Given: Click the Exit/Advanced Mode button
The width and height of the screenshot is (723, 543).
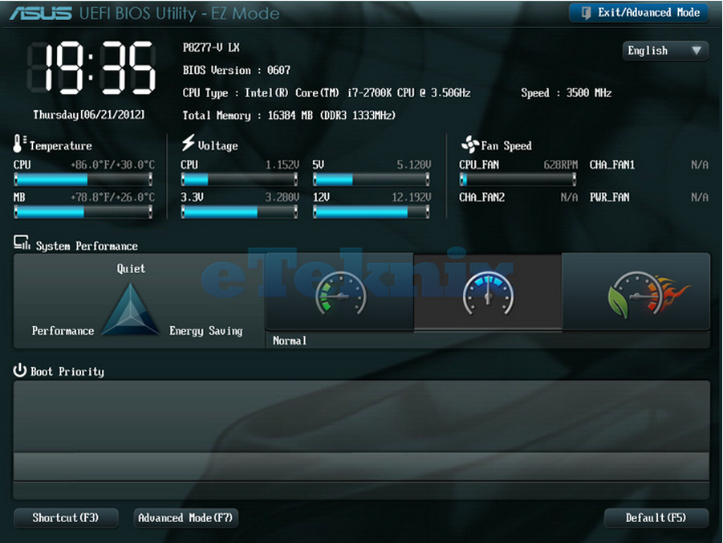Looking at the screenshot, I should point(639,13).
